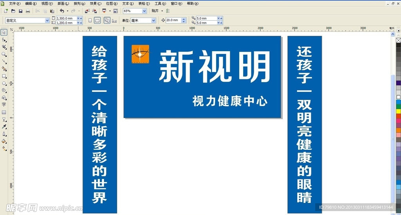
Task: Select the no-color X swatch
Action: coord(398,40)
